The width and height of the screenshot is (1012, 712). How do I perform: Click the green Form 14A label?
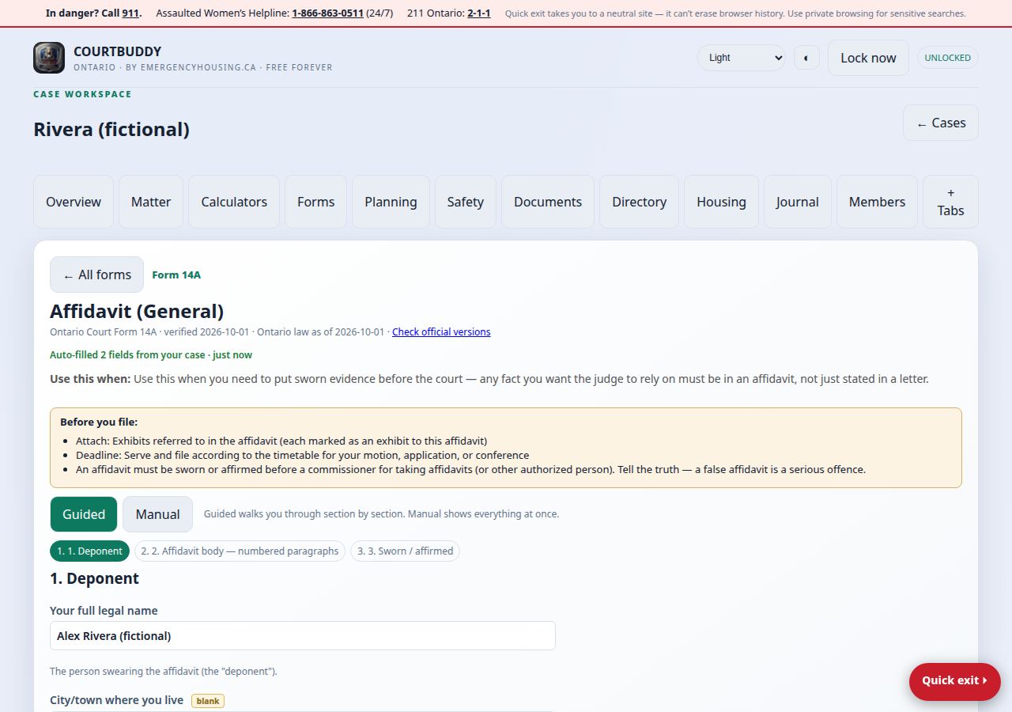[x=176, y=275]
